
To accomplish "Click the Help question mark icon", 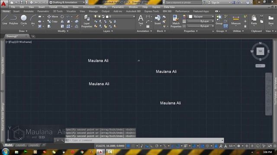I will 248,3.
